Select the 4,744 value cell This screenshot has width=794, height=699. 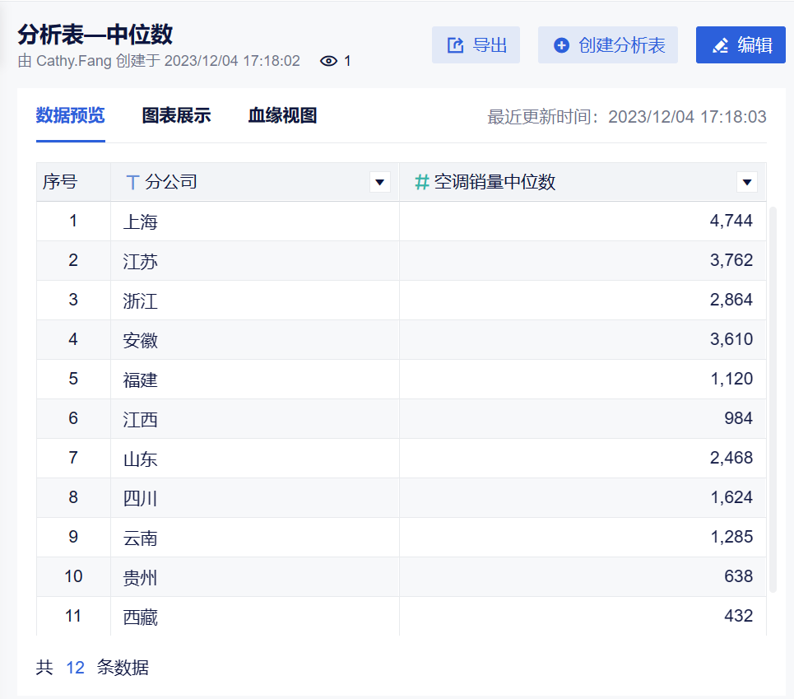coord(731,221)
